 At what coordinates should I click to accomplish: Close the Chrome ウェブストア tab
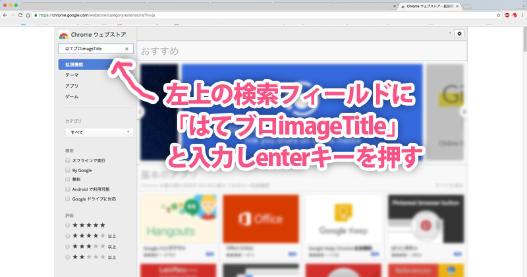point(457,7)
